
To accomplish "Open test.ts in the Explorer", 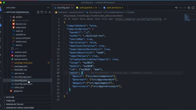I will pyautogui.click(x=19, y=45).
